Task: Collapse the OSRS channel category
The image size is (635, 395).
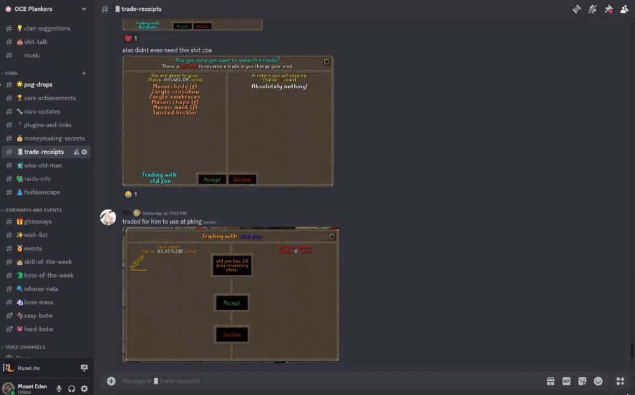Action: coord(11,73)
